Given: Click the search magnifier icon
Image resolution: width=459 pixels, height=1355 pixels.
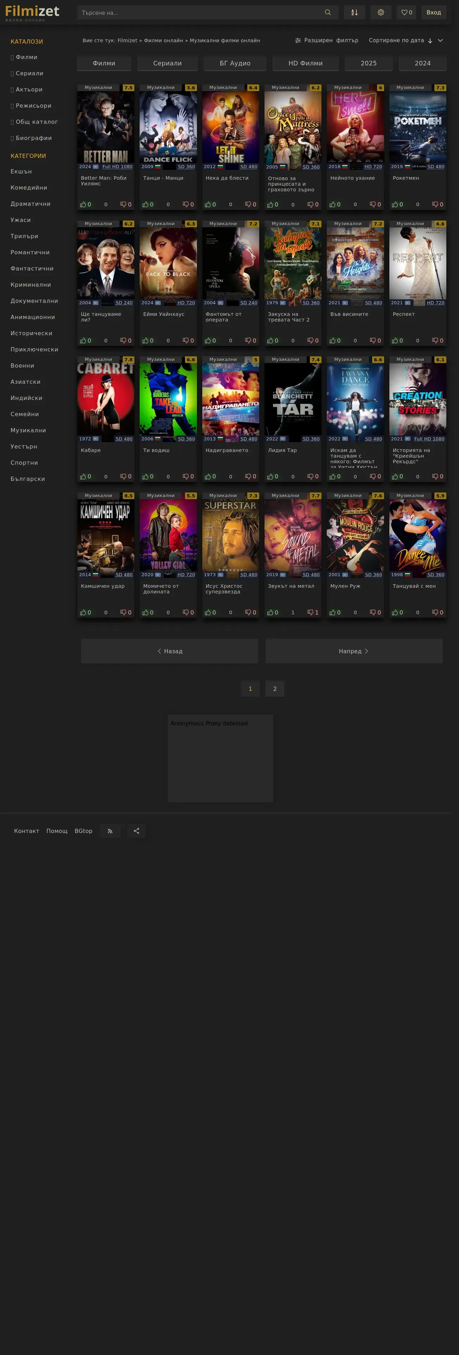Looking at the screenshot, I should coord(327,13).
